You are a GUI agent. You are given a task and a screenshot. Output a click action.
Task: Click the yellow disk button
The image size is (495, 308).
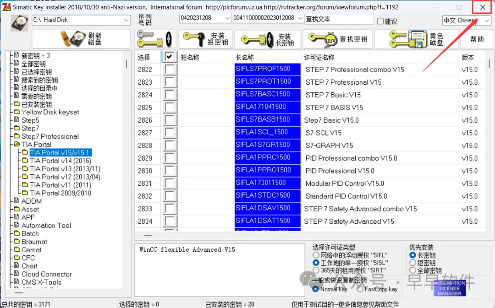click(x=417, y=39)
